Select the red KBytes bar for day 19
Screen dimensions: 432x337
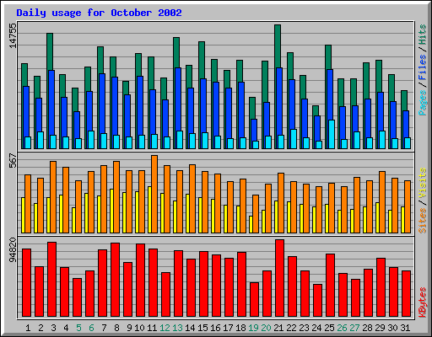[x=254, y=299]
